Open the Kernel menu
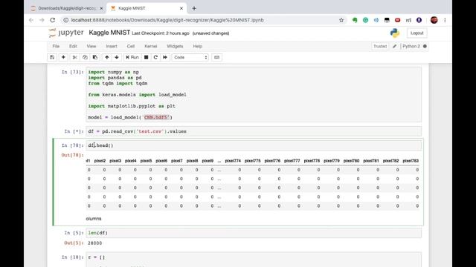Screen dimensions: 476x267 coord(151,46)
